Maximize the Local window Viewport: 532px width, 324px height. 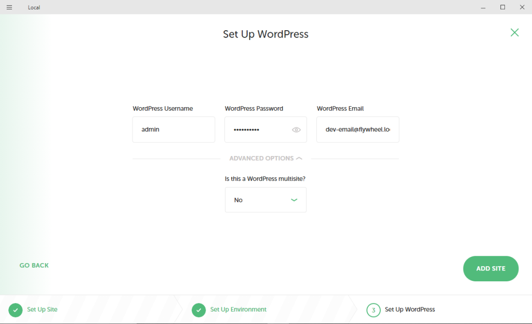coord(503,7)
